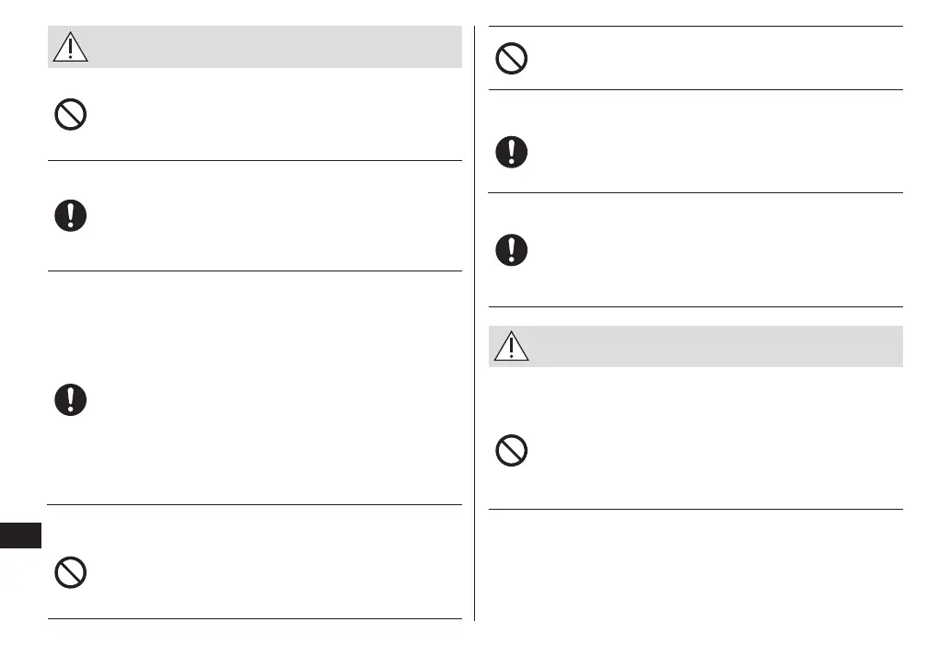Click the bottom divider line of the left column
950x668 pixels.
point(254,618)
